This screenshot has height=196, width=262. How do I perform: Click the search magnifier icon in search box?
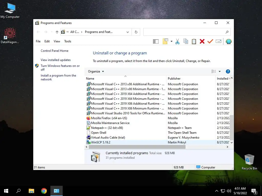[227, 32]
